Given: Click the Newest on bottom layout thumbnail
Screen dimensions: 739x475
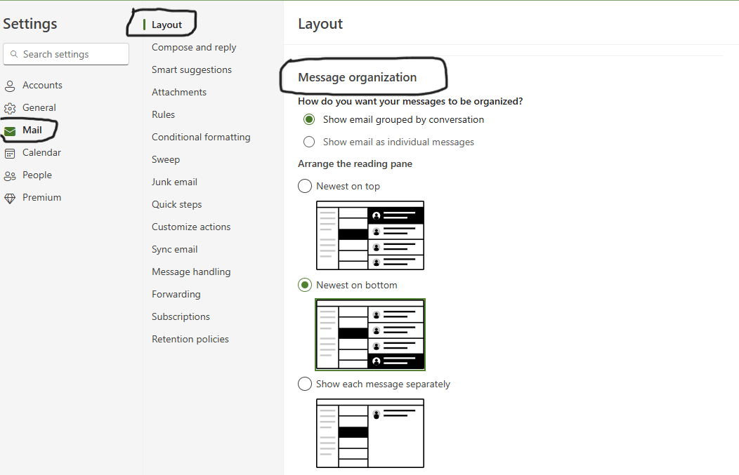Looking at the screenshot, I should [x=370, y=334].
